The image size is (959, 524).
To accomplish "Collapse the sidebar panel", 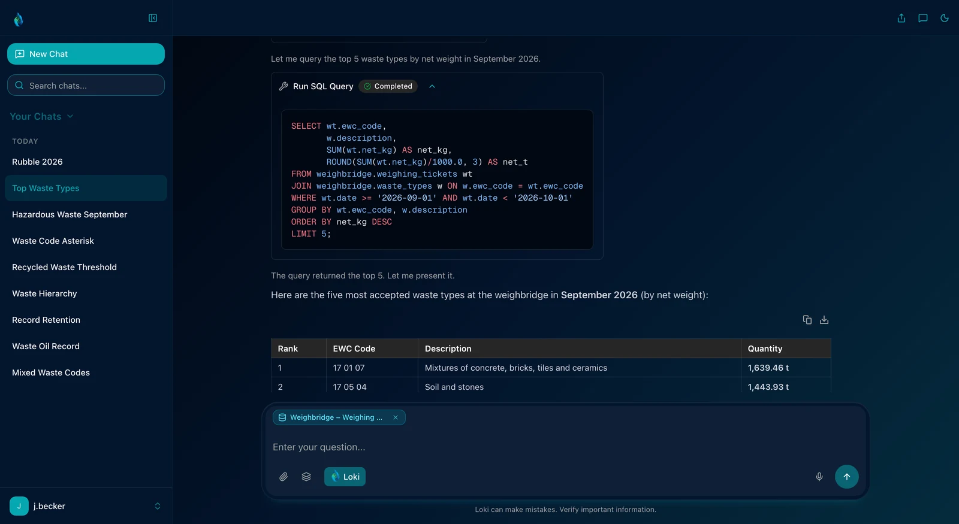I will tap(153, 18).
